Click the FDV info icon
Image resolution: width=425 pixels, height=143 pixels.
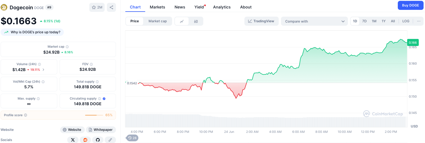click(x=91, y=64)
